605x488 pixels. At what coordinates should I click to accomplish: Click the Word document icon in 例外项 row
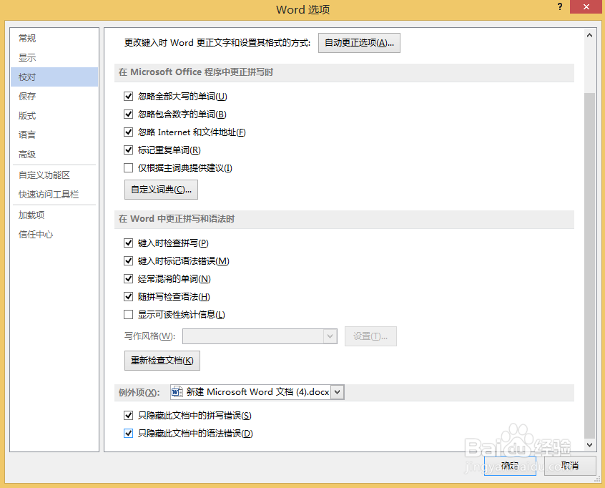point(176,391)
